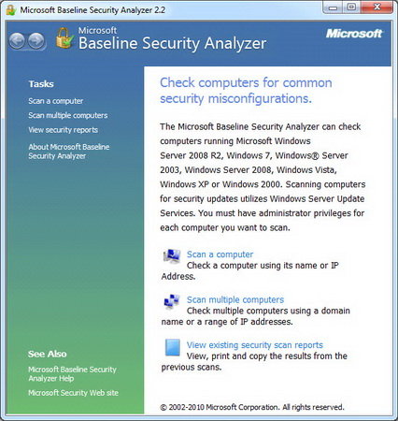Open About Microsoft Baseline Security Analyzer
Screen dimensions: 398x421
coord(69,152)
